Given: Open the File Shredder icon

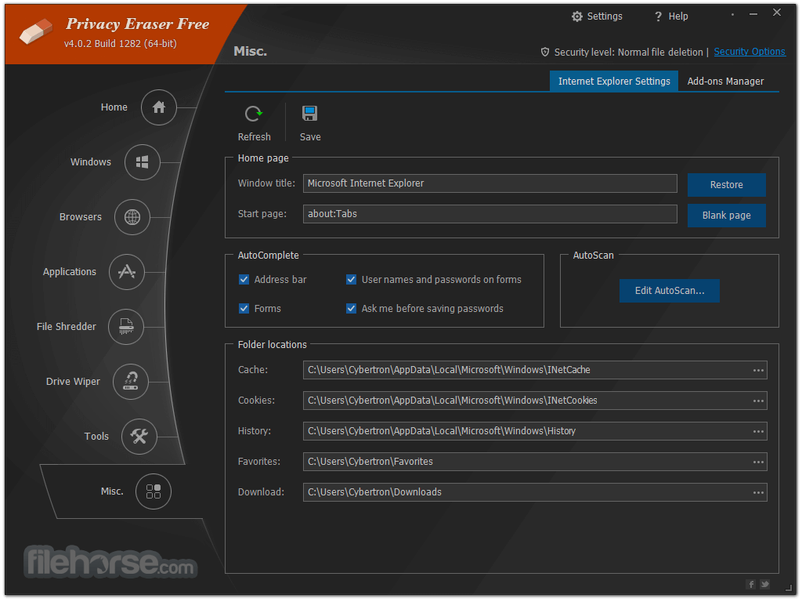Looking at the screenshot, I should pos(126,327).
